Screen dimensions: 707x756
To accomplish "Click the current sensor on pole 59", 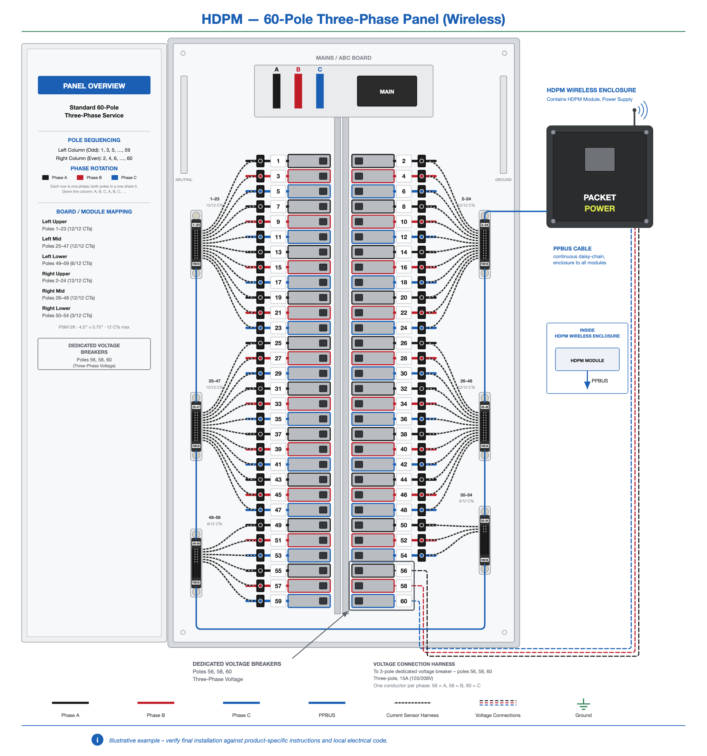I will pyautogui.click(x=260, y=601).
